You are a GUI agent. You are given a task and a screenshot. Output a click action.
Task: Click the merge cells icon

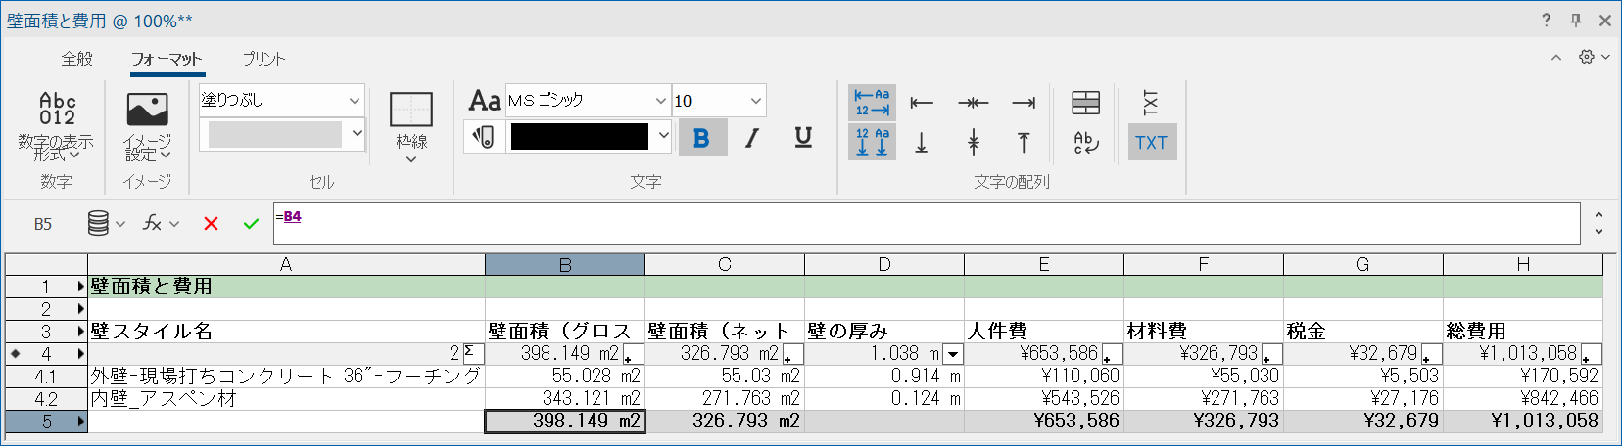1085,103
